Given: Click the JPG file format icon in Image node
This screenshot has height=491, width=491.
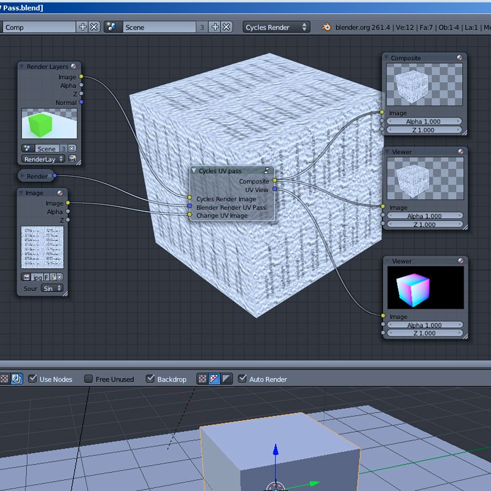Looking at the screenshot, I should (37, 277).
